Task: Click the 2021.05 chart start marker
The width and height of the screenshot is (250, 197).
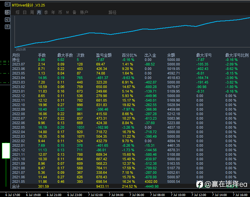Action: (21, 49)
